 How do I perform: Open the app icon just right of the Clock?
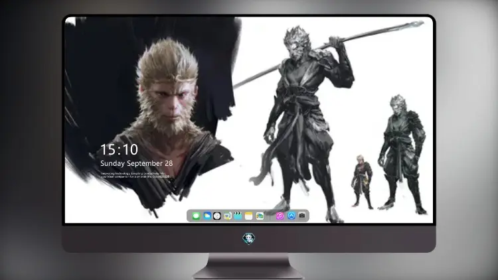click(x=227, y=216)
